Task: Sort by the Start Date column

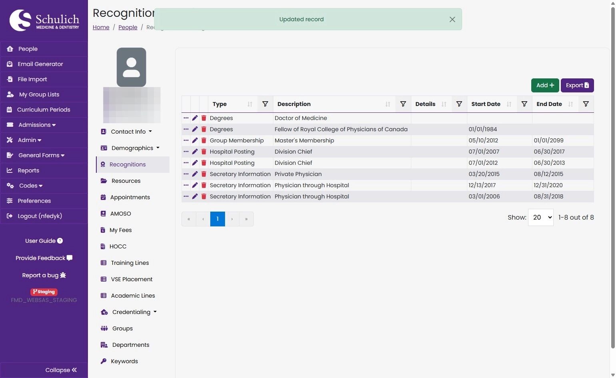Action: pos(509,104)
